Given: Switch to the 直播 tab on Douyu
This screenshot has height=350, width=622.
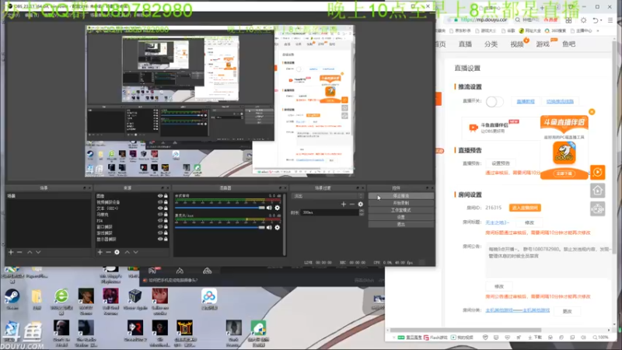Looking at the screenshot, I should 465,44.
